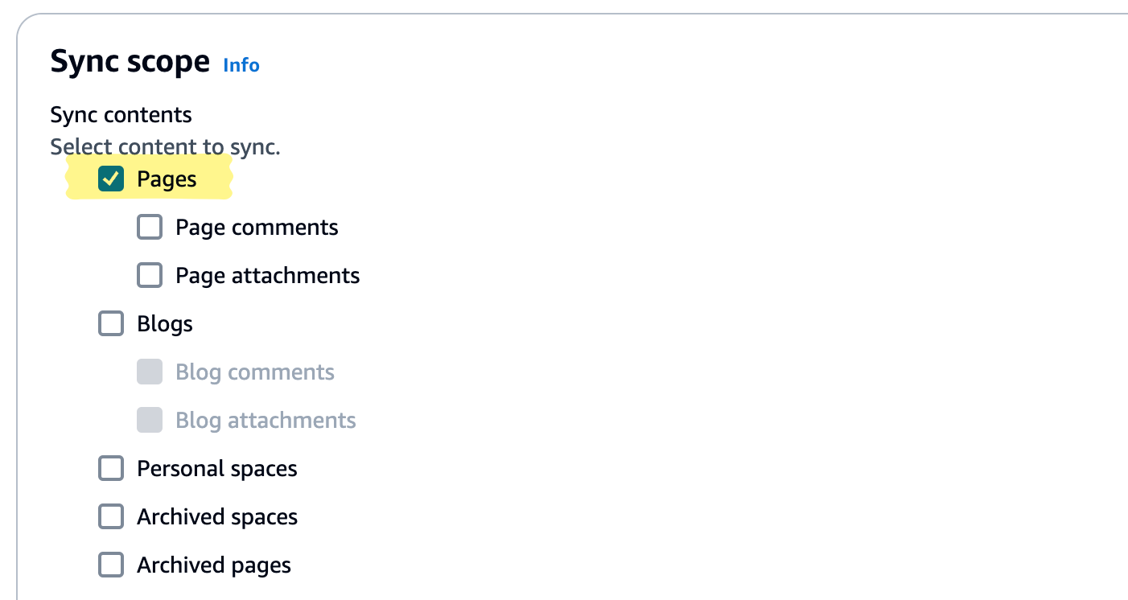Tick the Archived spaces checkbox

click(111, 517)
